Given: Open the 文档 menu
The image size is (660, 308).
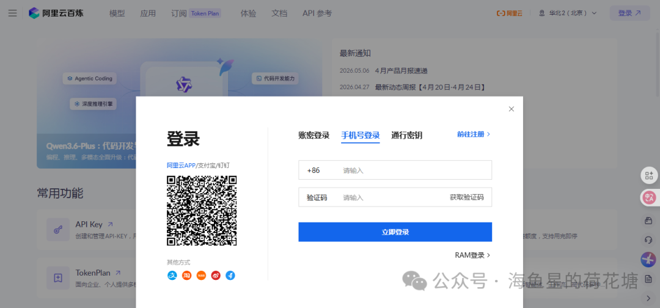Looking at the screenshot, I should click(x=279, y=13).
